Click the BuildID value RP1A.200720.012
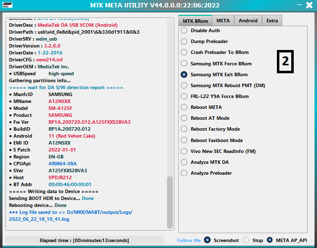The height and width of the screenshot is (248, 317). [x=69, y=129]
